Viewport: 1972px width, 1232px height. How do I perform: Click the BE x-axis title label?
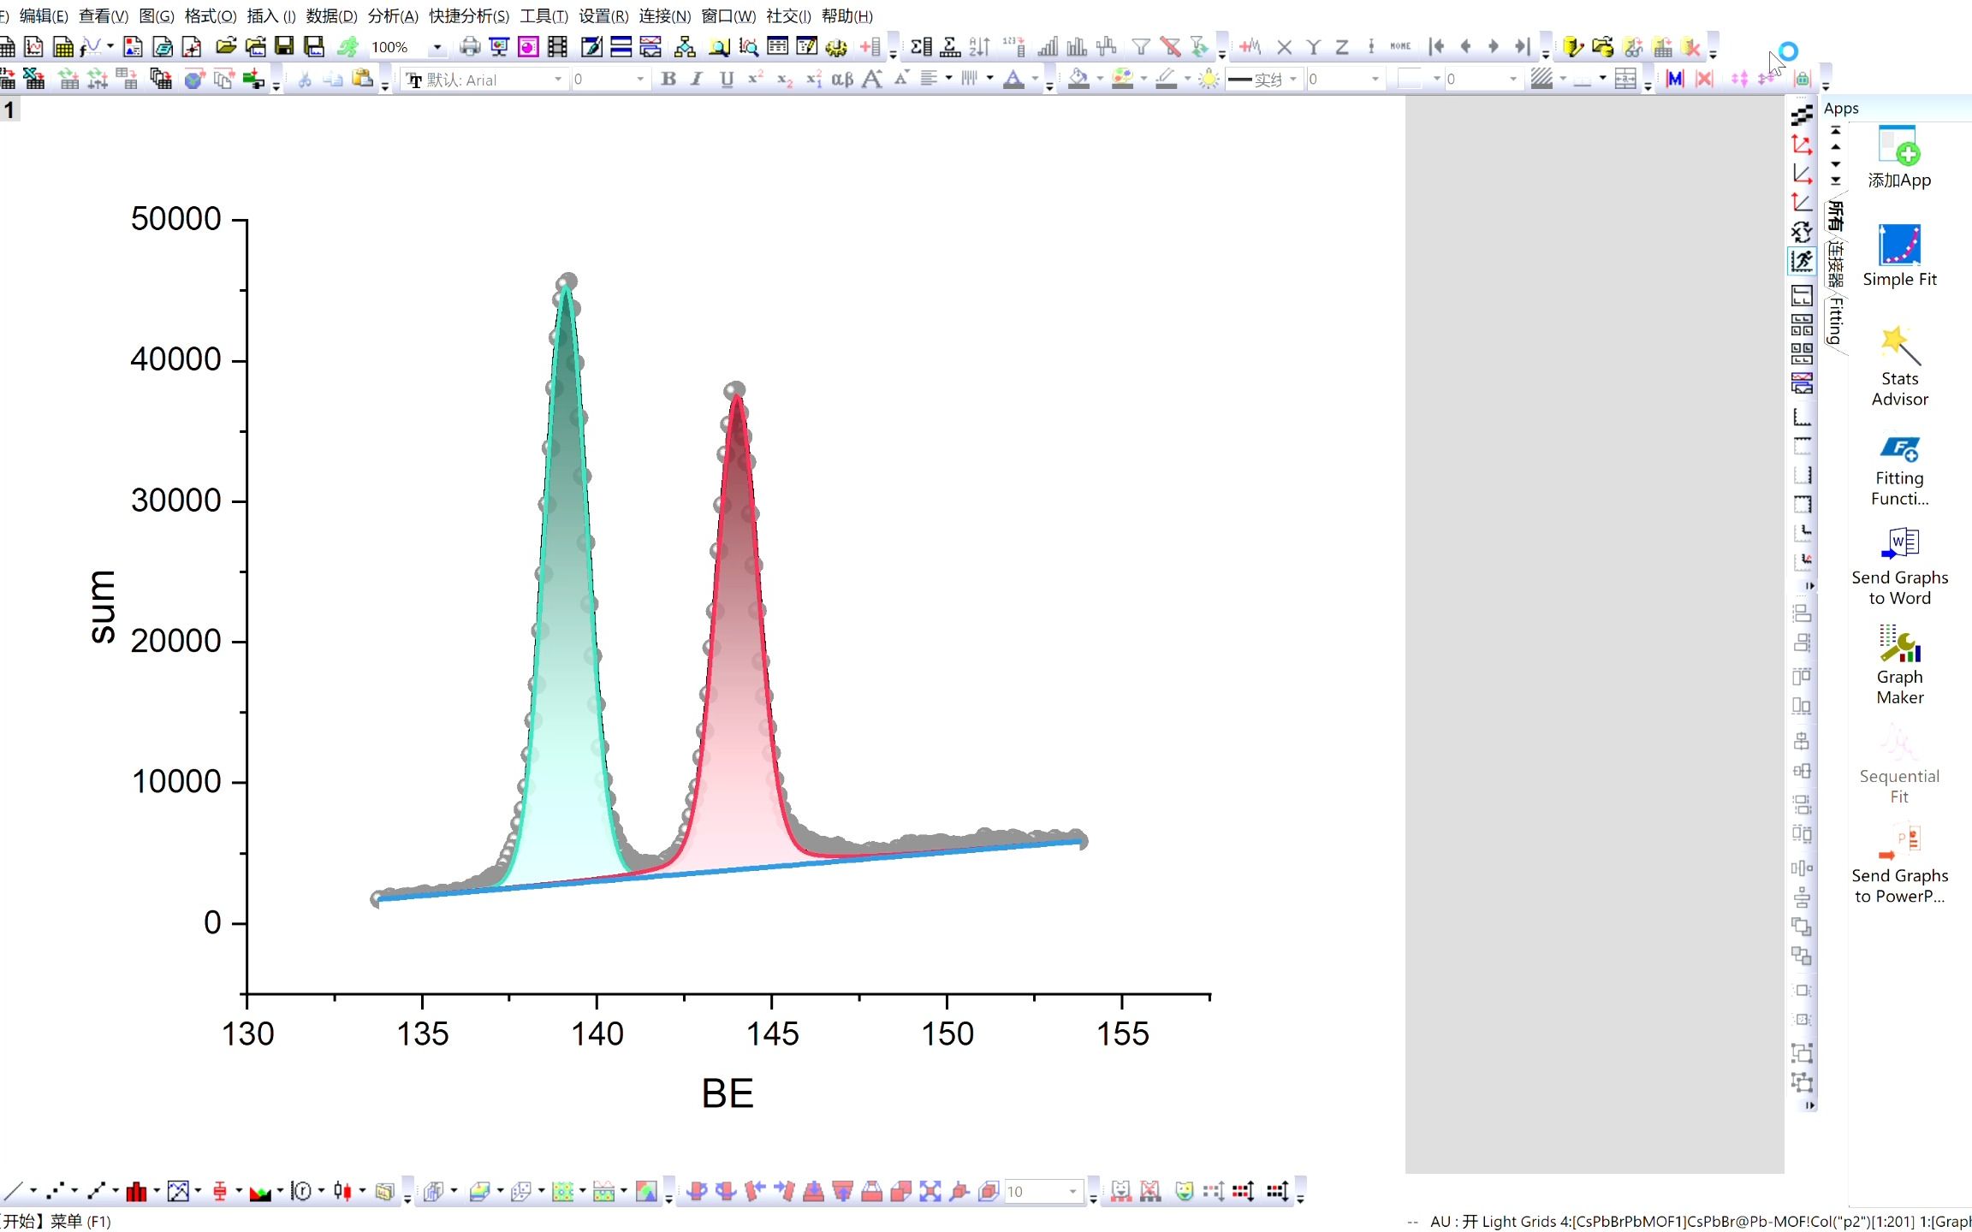point(728,1093)
